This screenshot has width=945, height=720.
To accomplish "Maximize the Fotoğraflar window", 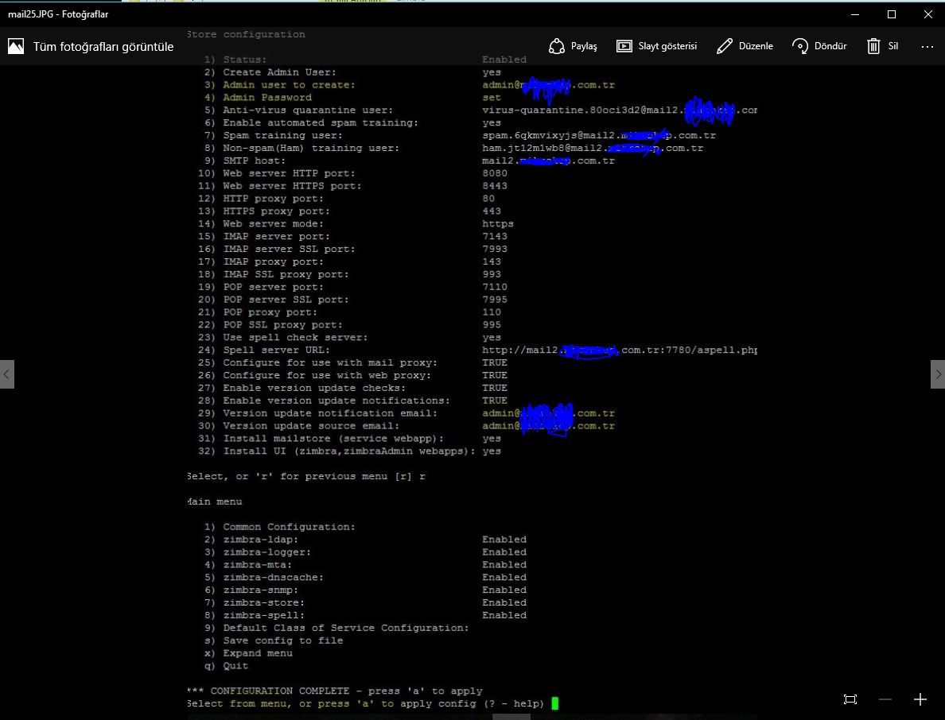I will point(892,14).
